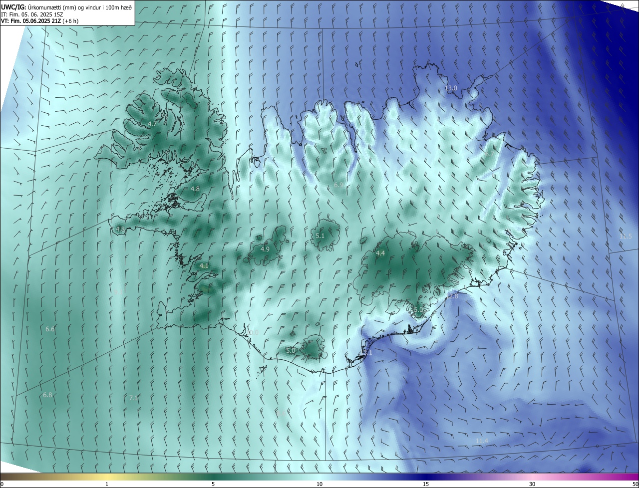Click the title 'Úrkomumætti (mm) og vindur í 100m hæð'
This screenshot has width=639, height=488.
[x=79, y=7]
